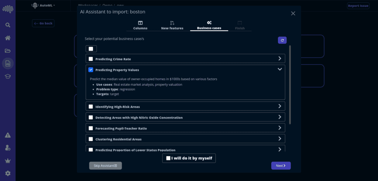Open the user settings icon in sidebar
The width and height of the screenshot is (378, 181).
(x=8, y=148)
